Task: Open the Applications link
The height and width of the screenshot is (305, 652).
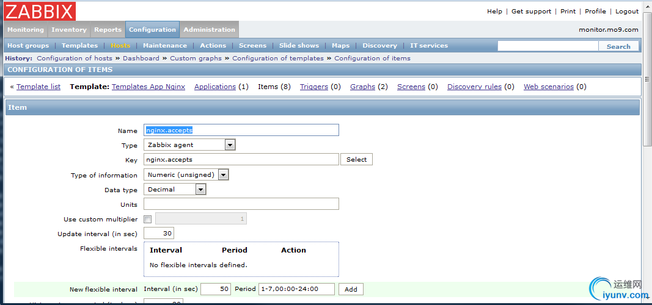Action: click(215, 87)
